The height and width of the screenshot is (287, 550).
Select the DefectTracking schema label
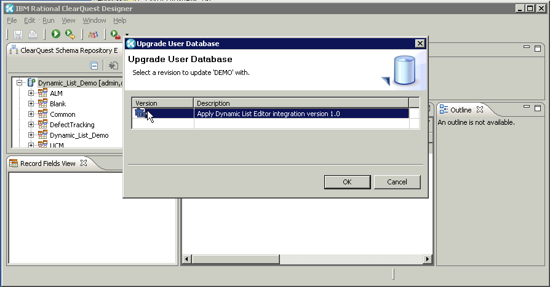pyautogui.click(x=72, y=125)
